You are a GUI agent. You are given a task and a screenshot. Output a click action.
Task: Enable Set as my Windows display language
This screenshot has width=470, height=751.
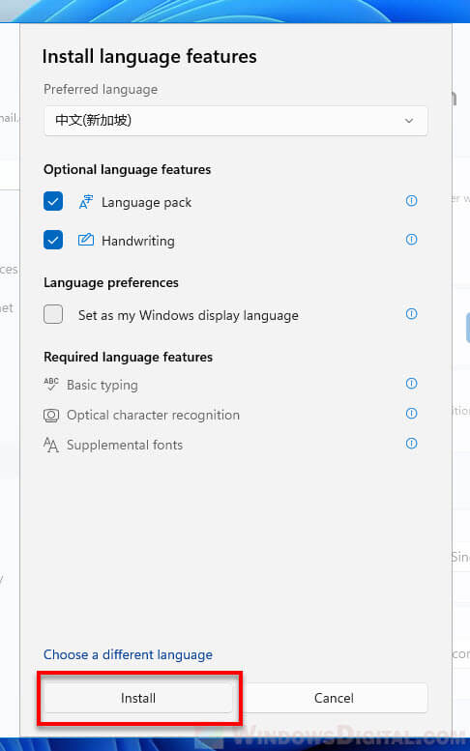[x=53, y=314]
